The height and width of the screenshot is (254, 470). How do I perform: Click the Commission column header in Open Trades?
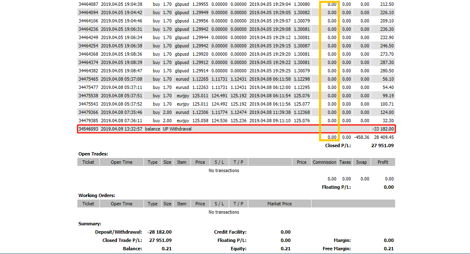coord(324,162)
